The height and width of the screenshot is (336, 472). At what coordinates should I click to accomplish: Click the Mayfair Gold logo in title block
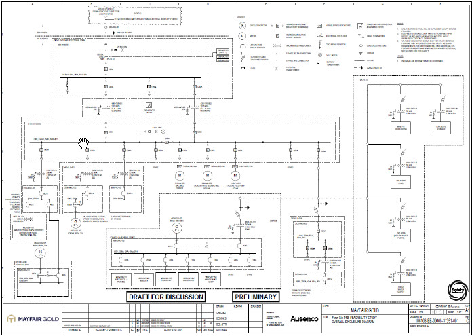click(33, 319)
